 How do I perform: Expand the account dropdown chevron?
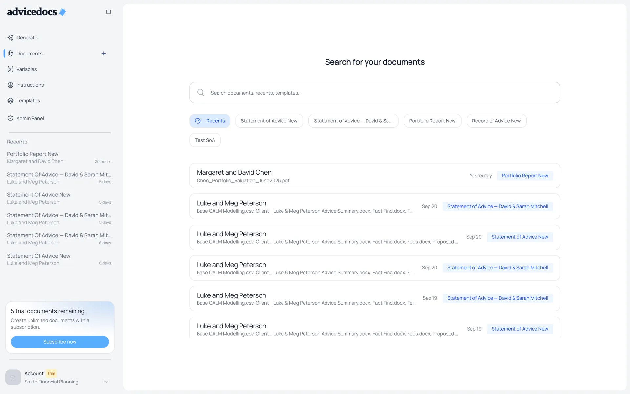click(106, 382)
